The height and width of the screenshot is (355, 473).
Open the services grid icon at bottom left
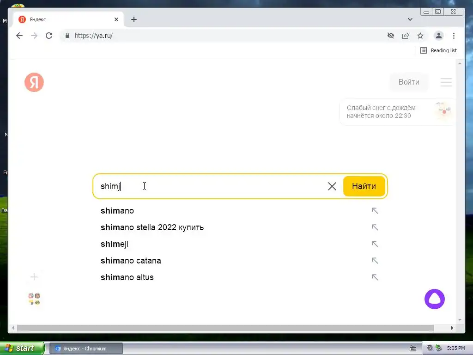coord(34,299)
